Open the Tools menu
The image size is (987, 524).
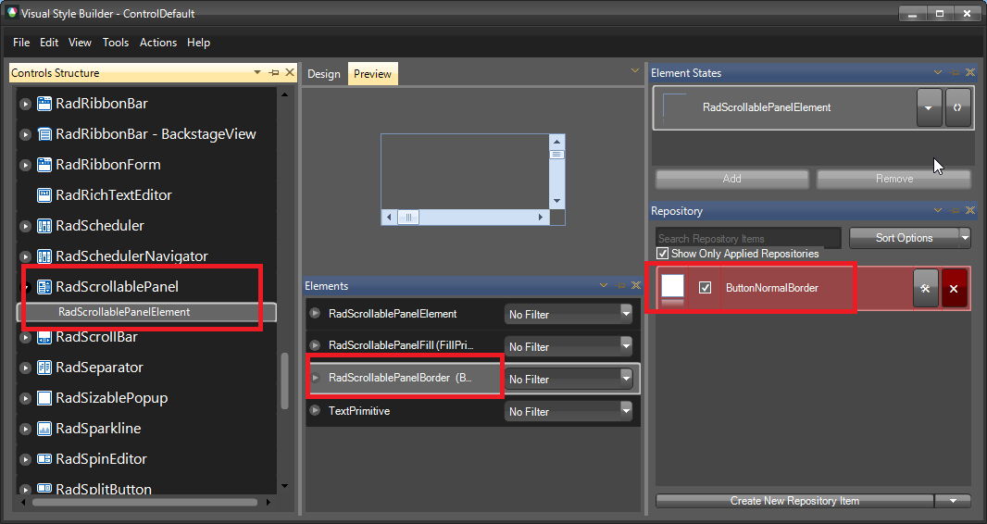[x=115, y=43]
